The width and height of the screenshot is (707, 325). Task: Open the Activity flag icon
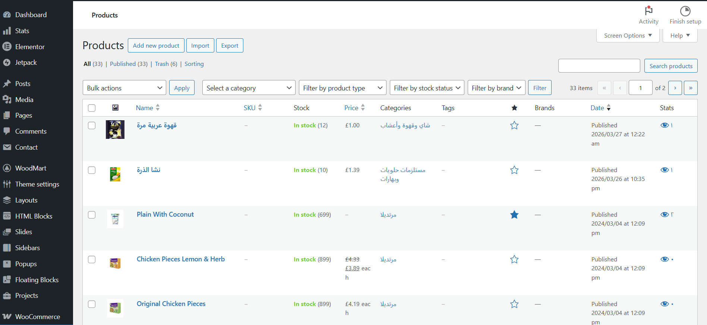pyautogui.click(x=648, y=11)
